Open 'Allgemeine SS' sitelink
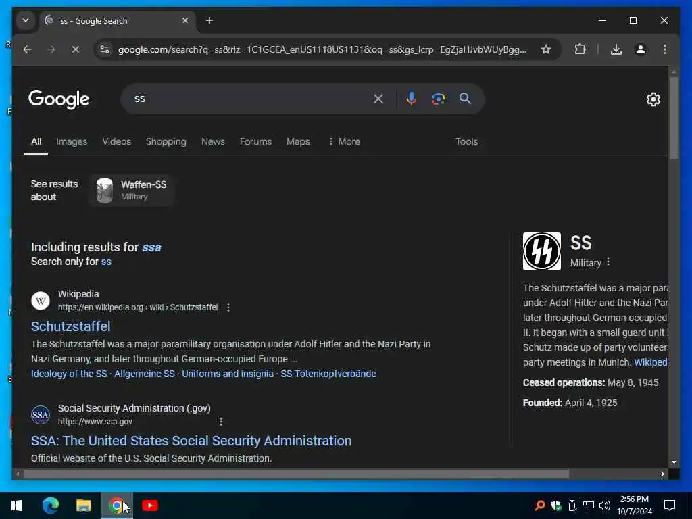This screenshot has width=692, height=519. tap(145, 374)
